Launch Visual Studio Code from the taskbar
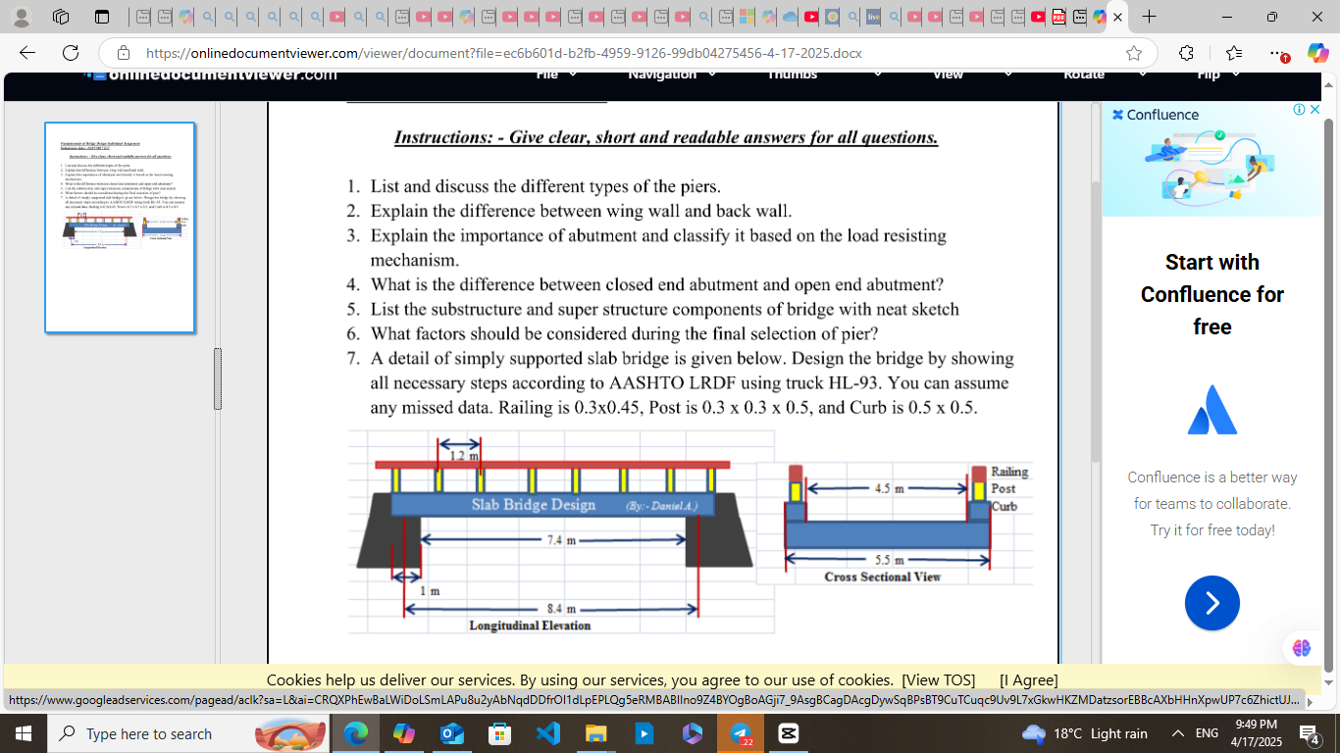 coord(547,732)
